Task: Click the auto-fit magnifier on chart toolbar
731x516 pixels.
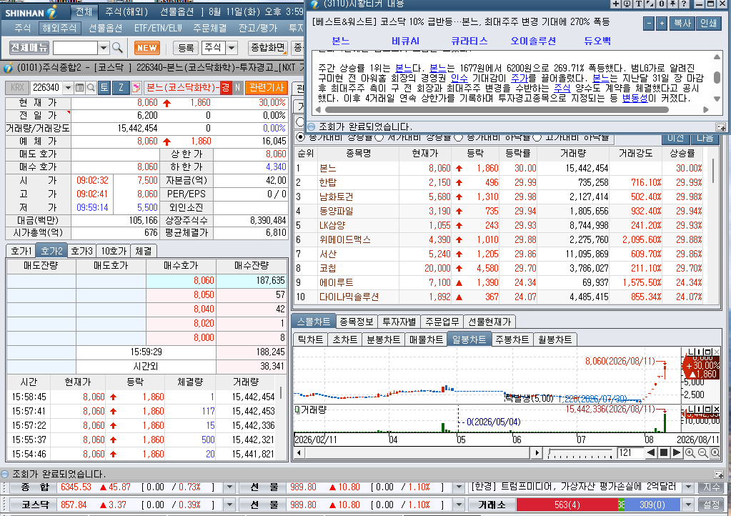Action: click(x=715, y=452)
